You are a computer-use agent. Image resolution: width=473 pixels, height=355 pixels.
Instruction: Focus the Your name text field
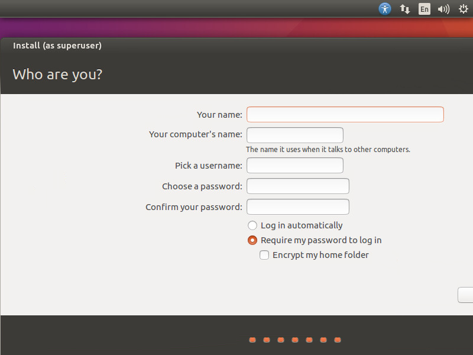[x=345, y=114]
